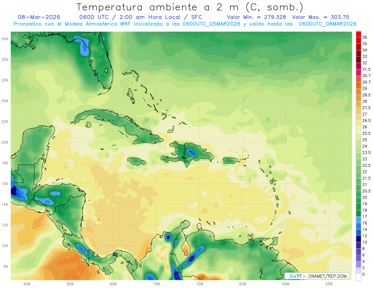Click the latitude label '30N'
Image resolution: width=373 pixels, height=288 pixels.
click(5, 39)
